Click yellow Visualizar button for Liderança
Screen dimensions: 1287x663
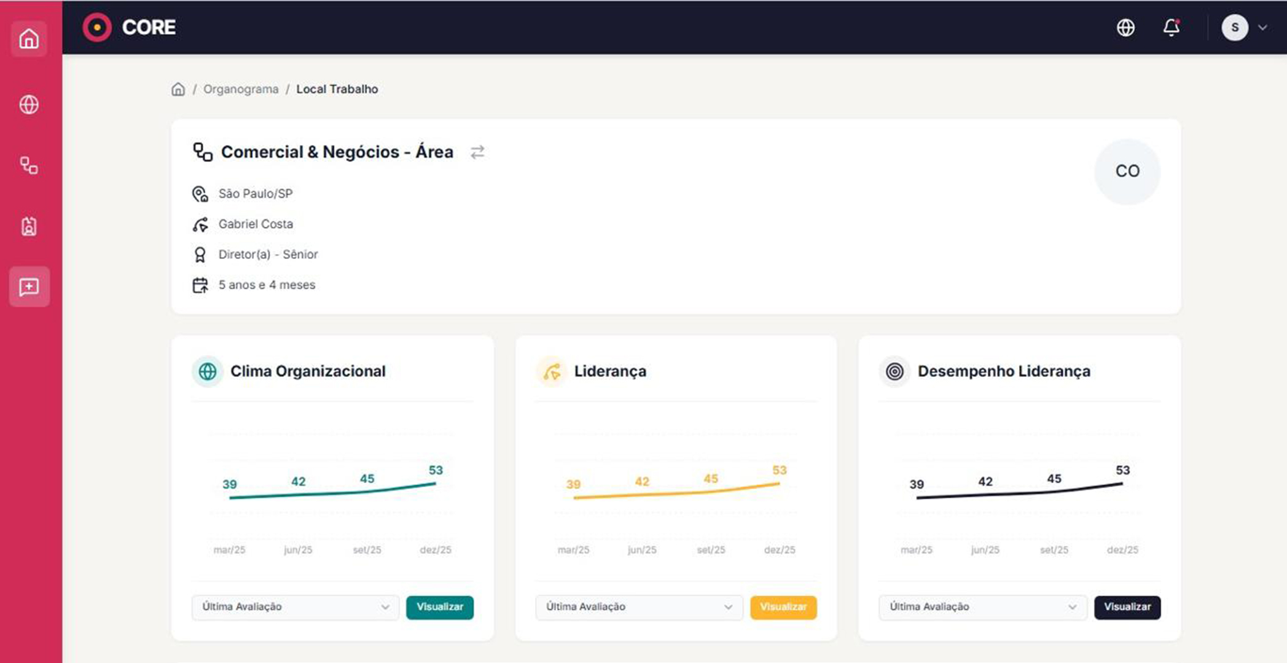click(x=783, y=607)
